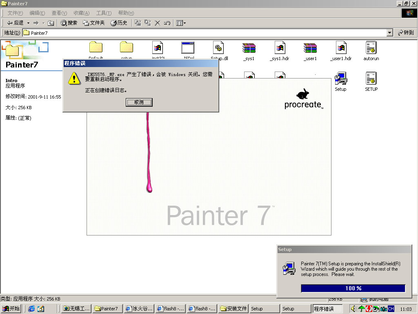This screenshot has width=418, height=314.
Task: Click the Setup dialog computer icon
Action: click(x=289, y=268)
